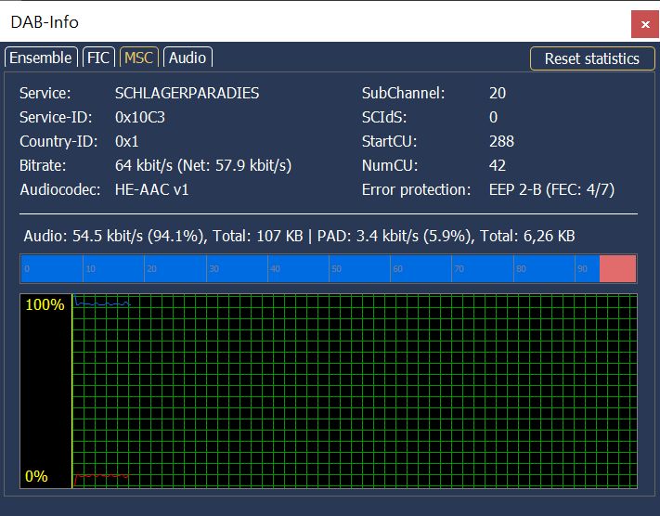Click the DAB-Info window title
This screenshot has width=660, height=516.
tap(45, 20)
